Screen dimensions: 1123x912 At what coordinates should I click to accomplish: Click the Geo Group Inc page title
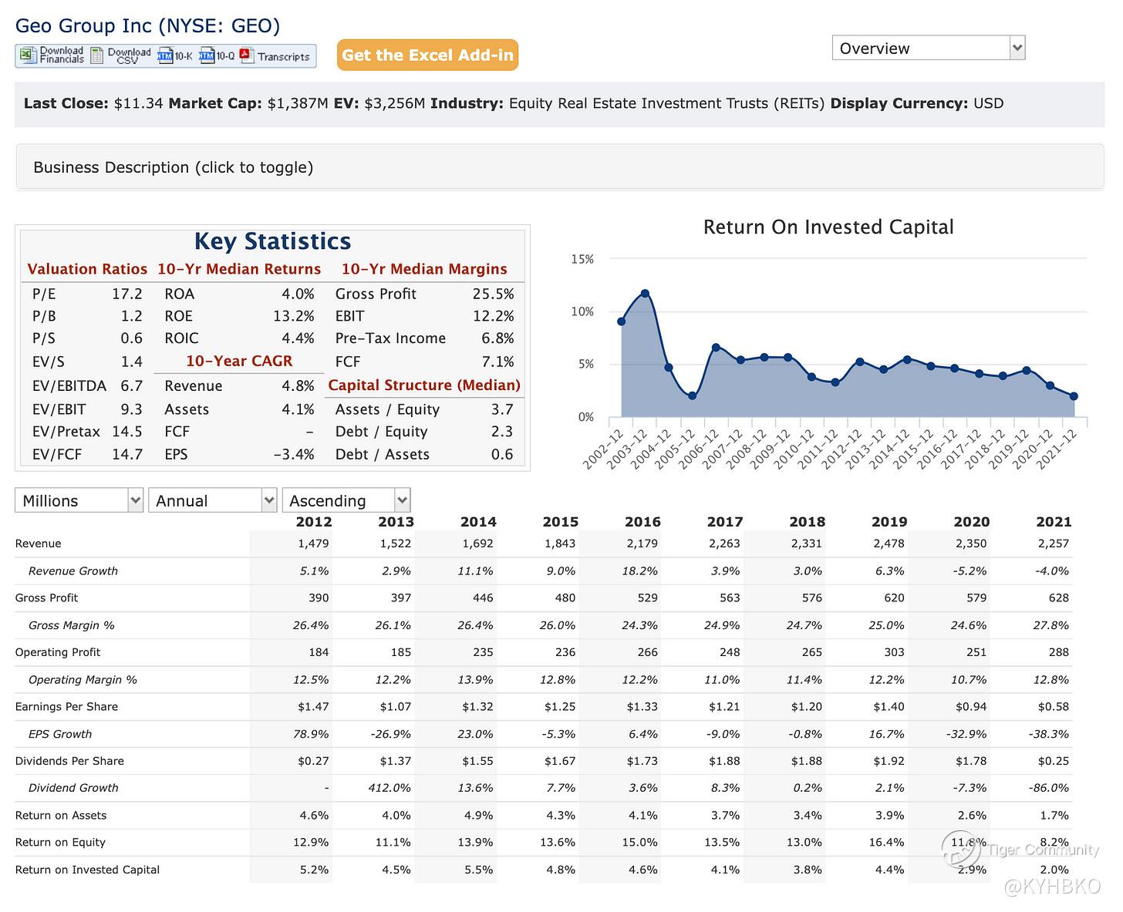(147, 25)
